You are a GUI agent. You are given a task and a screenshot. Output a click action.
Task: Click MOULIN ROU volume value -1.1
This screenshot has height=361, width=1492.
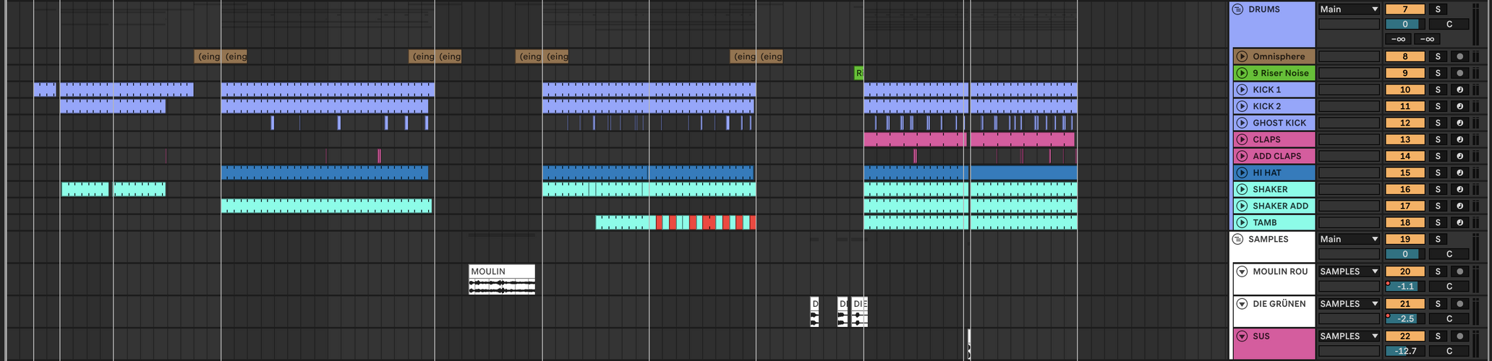tap(1404, 286)
